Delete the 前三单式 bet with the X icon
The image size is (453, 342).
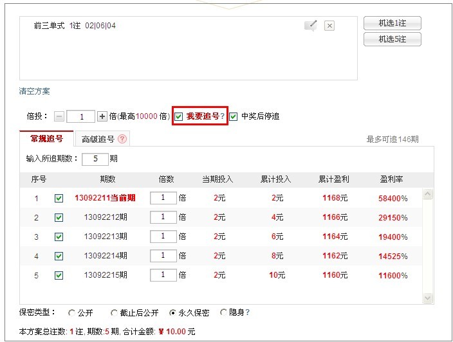point(329,26)
